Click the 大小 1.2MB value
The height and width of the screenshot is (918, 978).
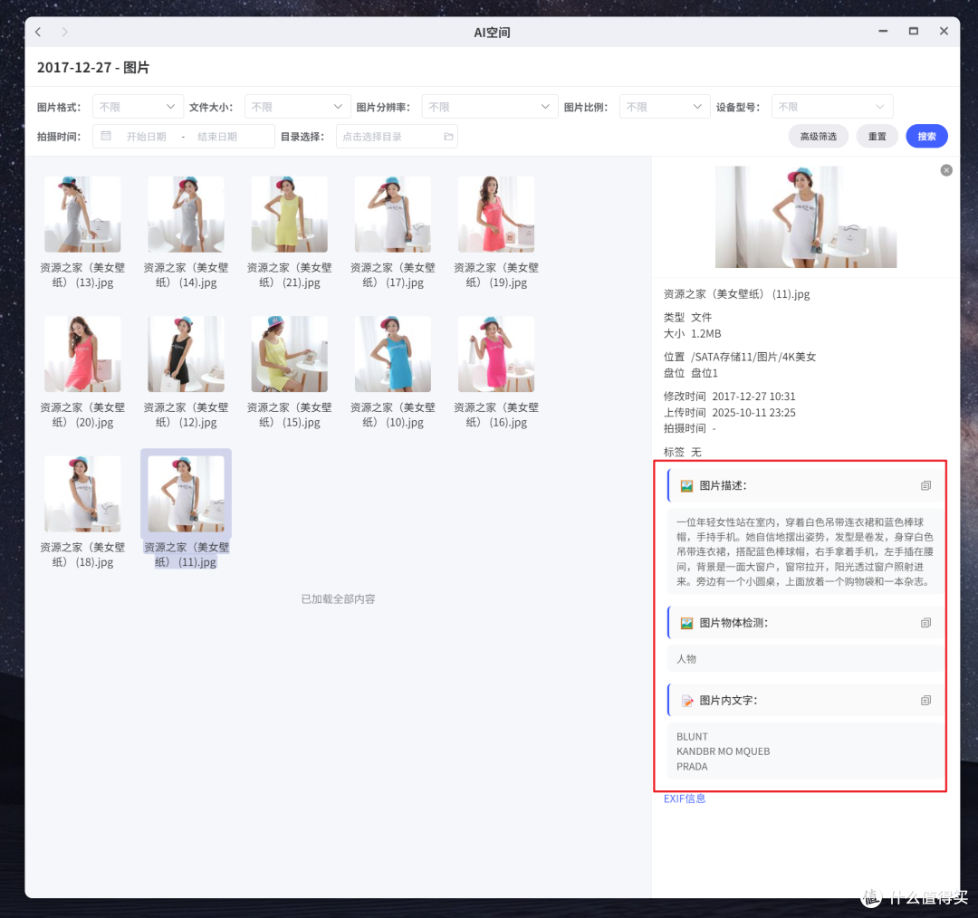point(705,334)
